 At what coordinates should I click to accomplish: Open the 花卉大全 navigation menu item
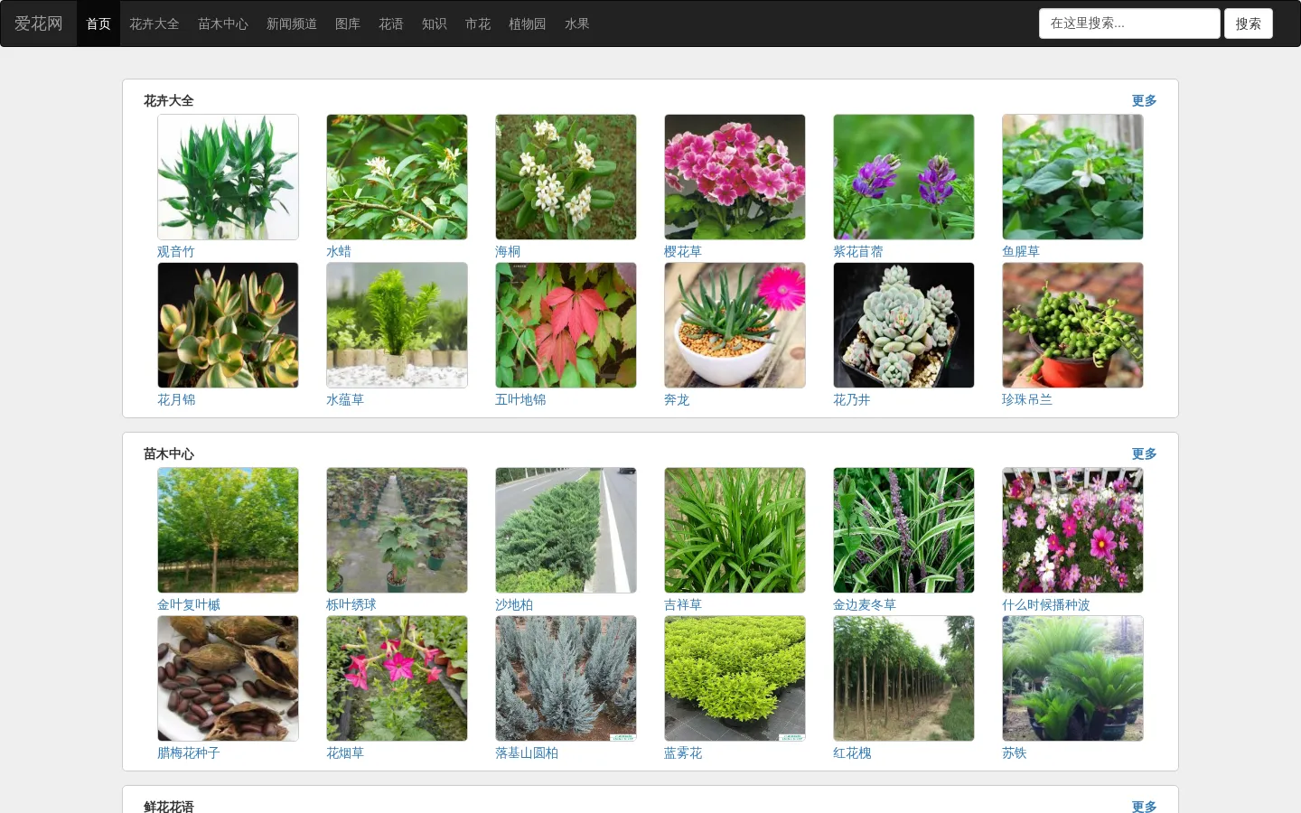pyautogui.click(x=154, y=23)
